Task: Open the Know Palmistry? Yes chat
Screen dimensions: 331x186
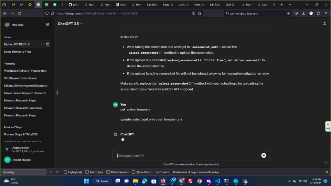Action: pos(17,52)
